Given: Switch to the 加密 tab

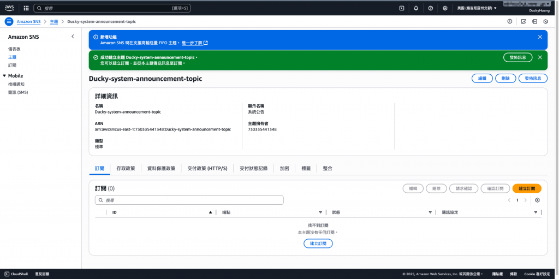Looking at the screenshot, I should tap(284, 168).
